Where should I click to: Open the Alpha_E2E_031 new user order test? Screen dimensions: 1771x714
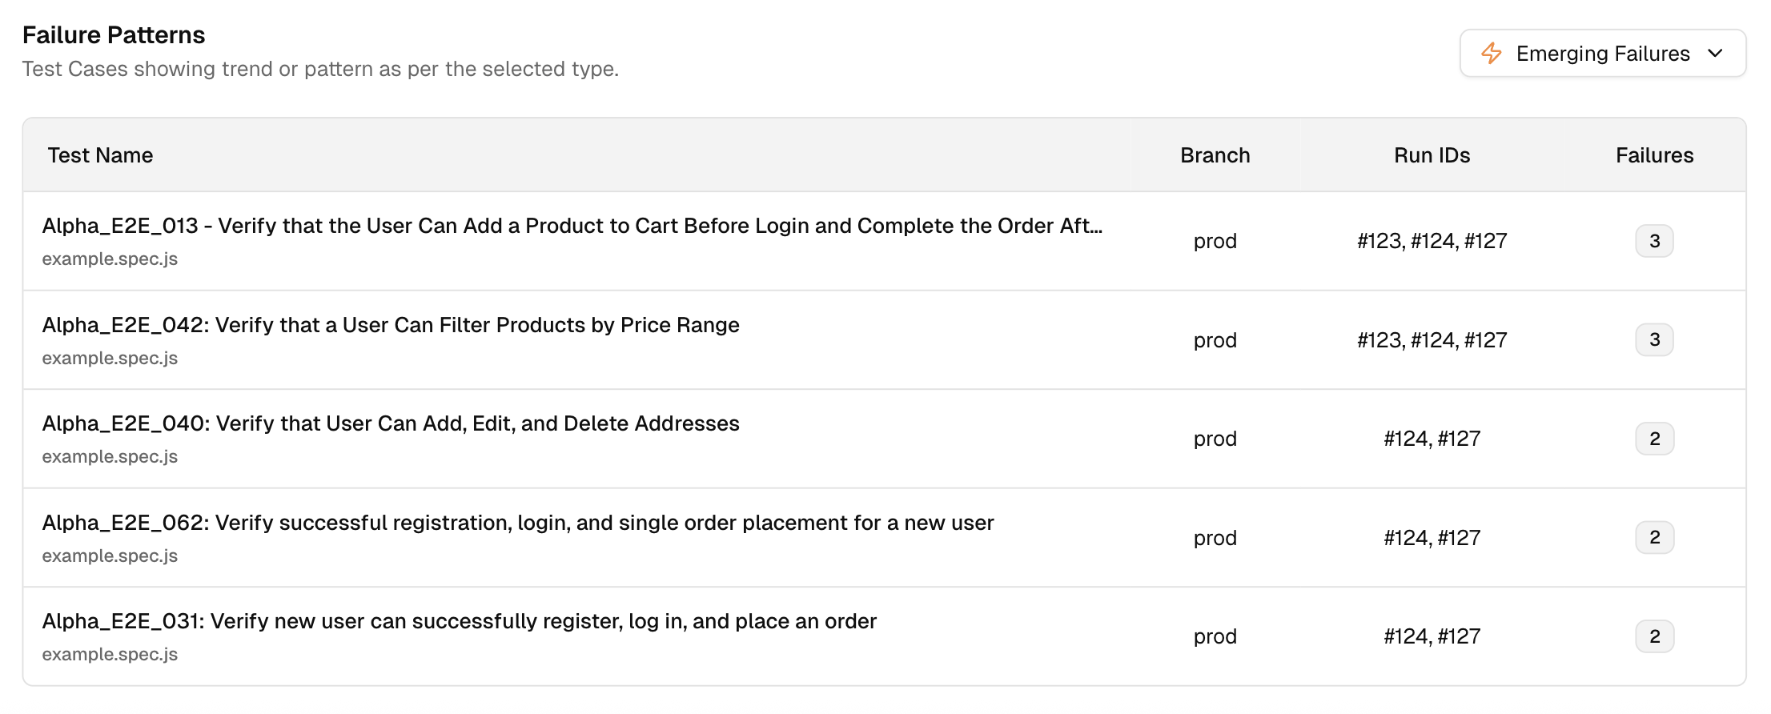(x=460, y=621)
